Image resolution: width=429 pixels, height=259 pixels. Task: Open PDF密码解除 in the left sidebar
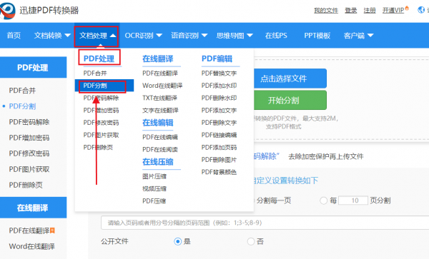pyautogui.click(x=29, y=122)
